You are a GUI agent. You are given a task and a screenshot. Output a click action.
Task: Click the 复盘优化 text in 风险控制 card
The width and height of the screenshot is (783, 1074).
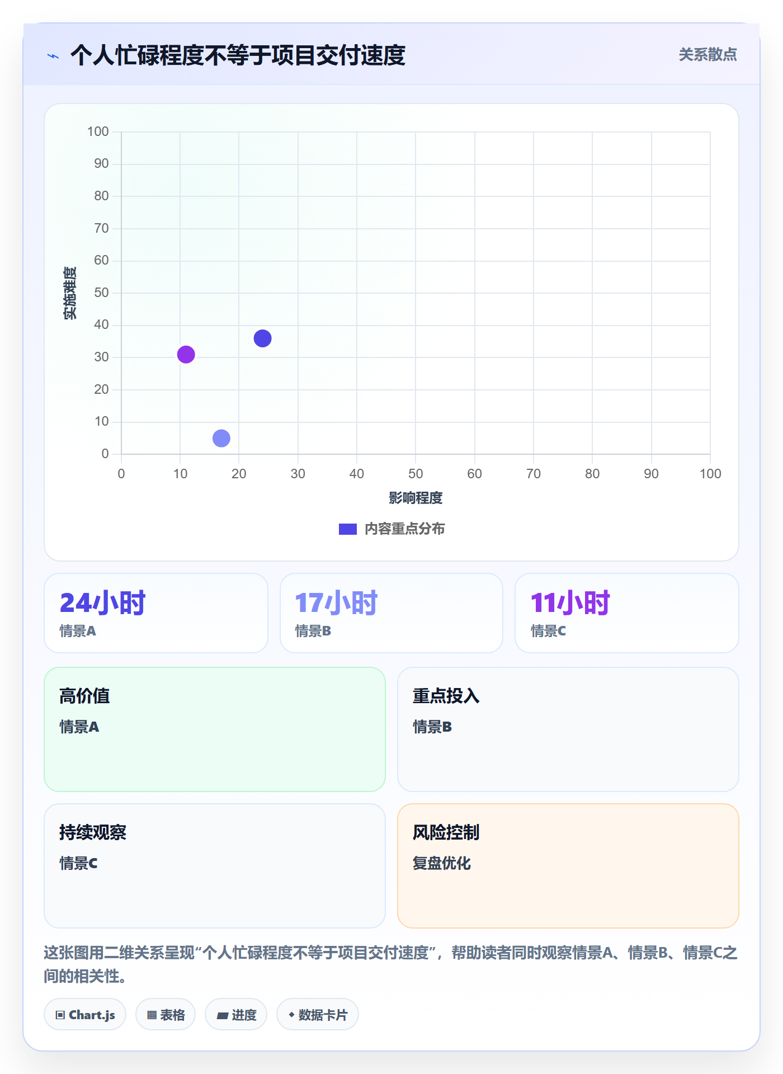pyautogui.click(x=442, y=863)
